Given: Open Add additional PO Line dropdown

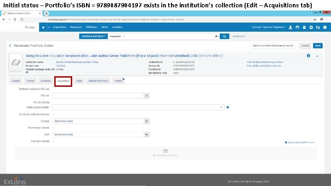Looking at the screenshot, I should (300, 142).
